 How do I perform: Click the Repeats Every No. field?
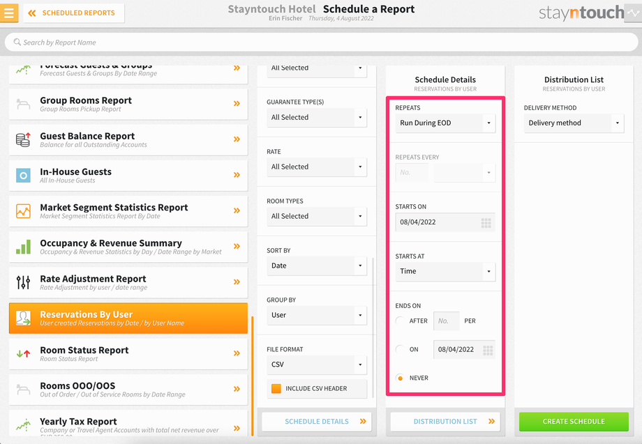point(412,173)
